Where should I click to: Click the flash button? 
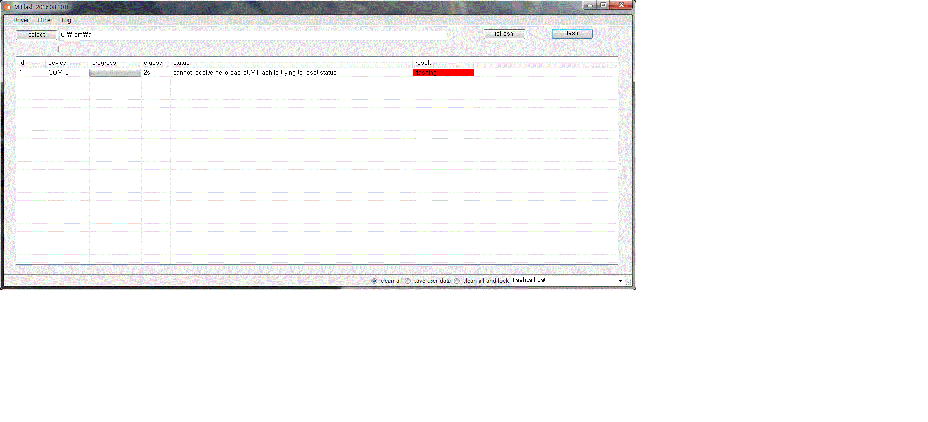coord(572,33)
